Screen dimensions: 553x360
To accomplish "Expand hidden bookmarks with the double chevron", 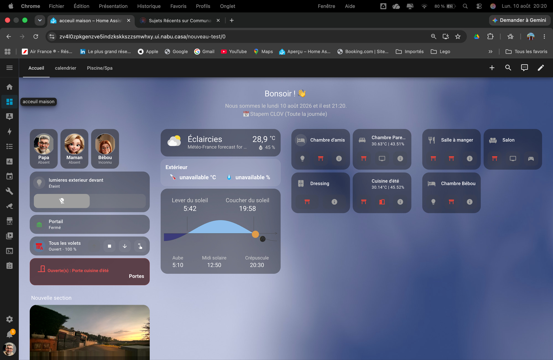I will [490, 52].
